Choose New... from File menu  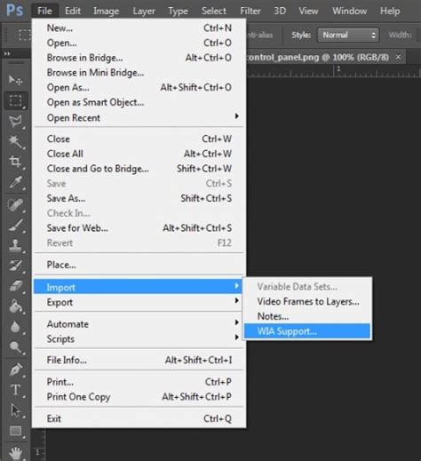139,28
